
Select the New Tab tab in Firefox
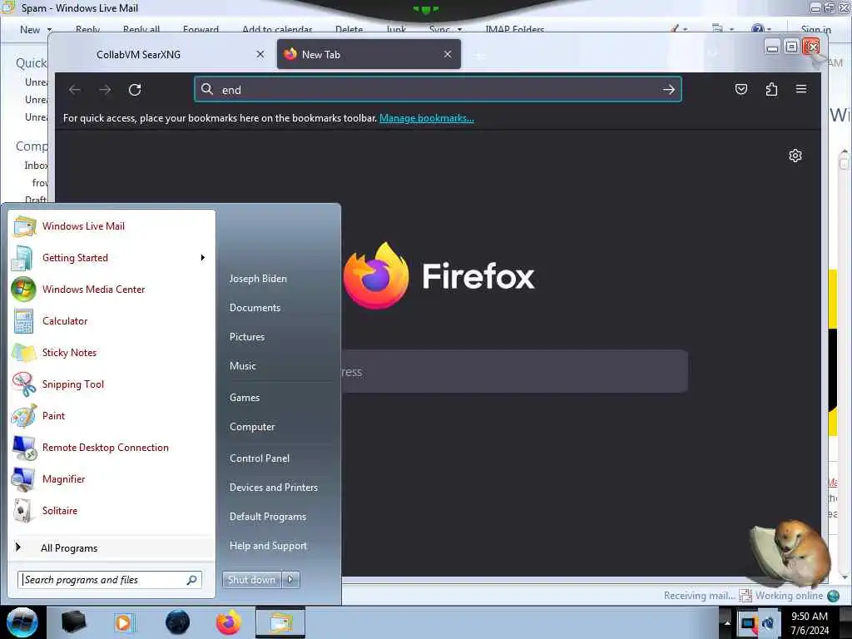pyautogui.click(x=369, y=54)
